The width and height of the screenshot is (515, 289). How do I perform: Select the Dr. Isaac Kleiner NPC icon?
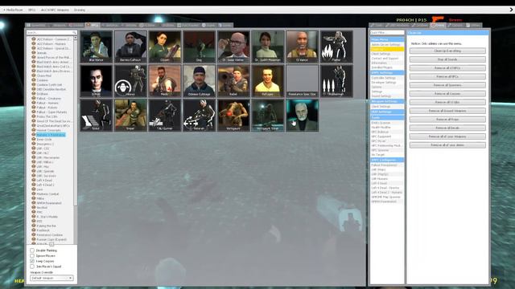[233, 47]
